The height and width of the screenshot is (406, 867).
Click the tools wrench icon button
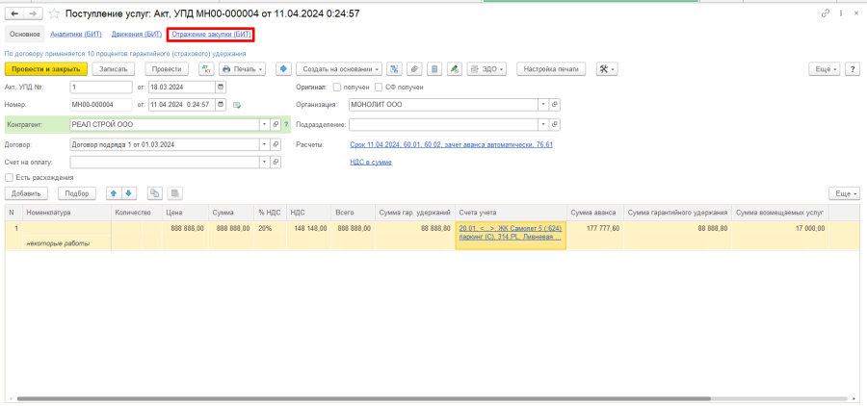point(606,69)
